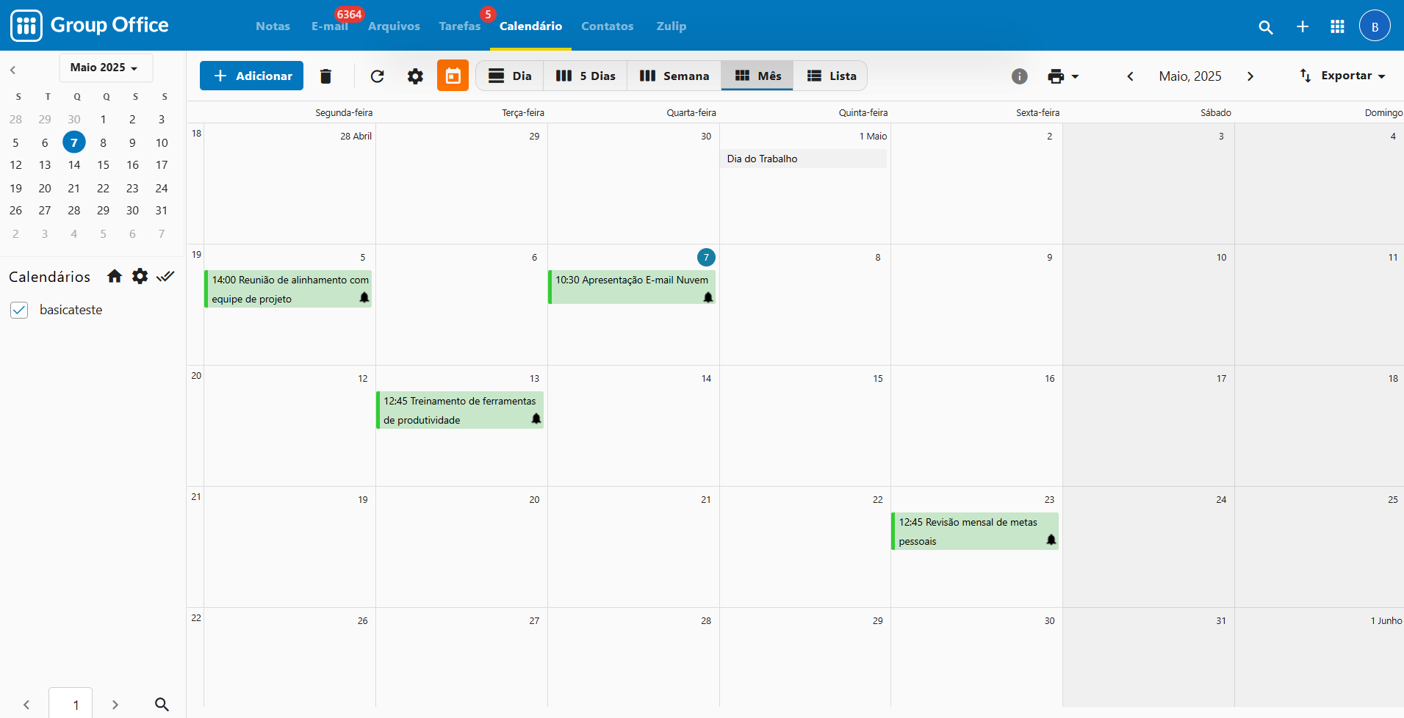Image resolution: width=1404 pixels, height=718 pixels.
Task: Switch to the Semana view tab
Action: [674, 76]
